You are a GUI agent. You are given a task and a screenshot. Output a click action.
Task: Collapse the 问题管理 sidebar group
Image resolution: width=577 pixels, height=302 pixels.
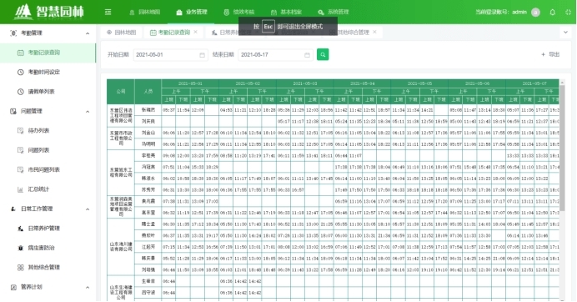(88, 112)
